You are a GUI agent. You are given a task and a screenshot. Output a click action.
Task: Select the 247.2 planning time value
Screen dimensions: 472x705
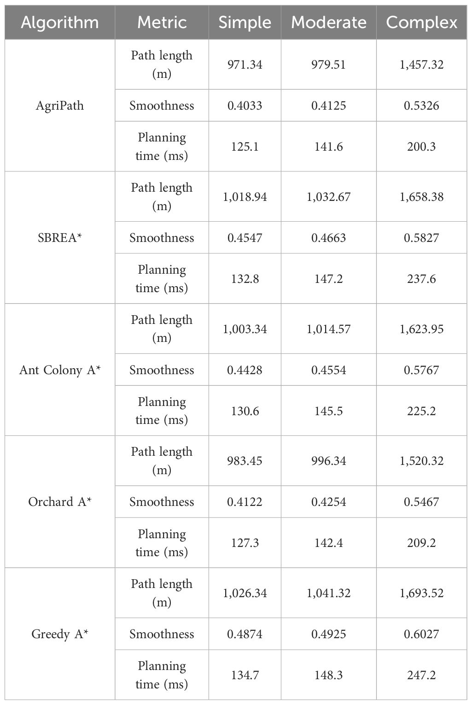[x=422, y=675]
